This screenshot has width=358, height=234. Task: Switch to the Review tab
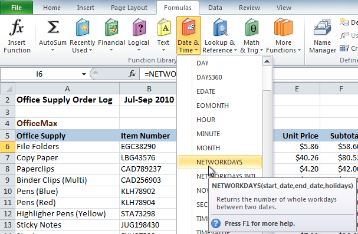(249, 8)
